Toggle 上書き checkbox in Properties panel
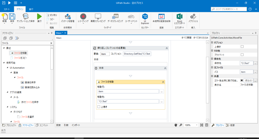The width and height of the screenshot is (259, 139). 242,47
